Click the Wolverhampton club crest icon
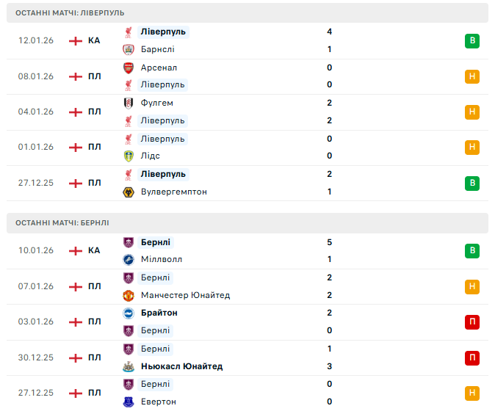 128,192
